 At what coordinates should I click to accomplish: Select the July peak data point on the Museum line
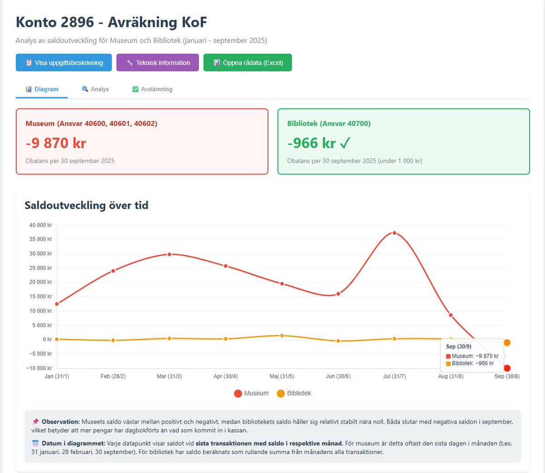[394, 233]
